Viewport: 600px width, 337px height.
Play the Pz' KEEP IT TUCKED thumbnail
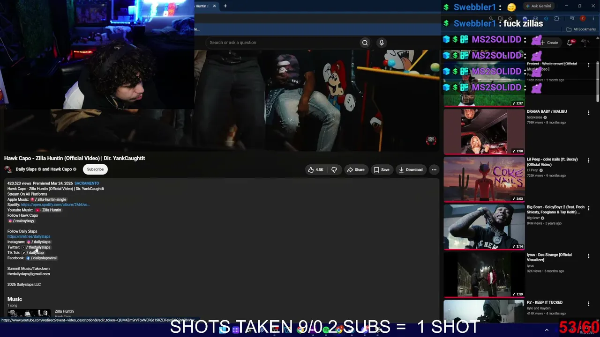tap(484, 311)
